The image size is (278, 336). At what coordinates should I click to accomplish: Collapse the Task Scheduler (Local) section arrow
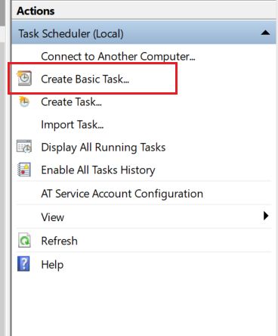click(x=265, y=33)
